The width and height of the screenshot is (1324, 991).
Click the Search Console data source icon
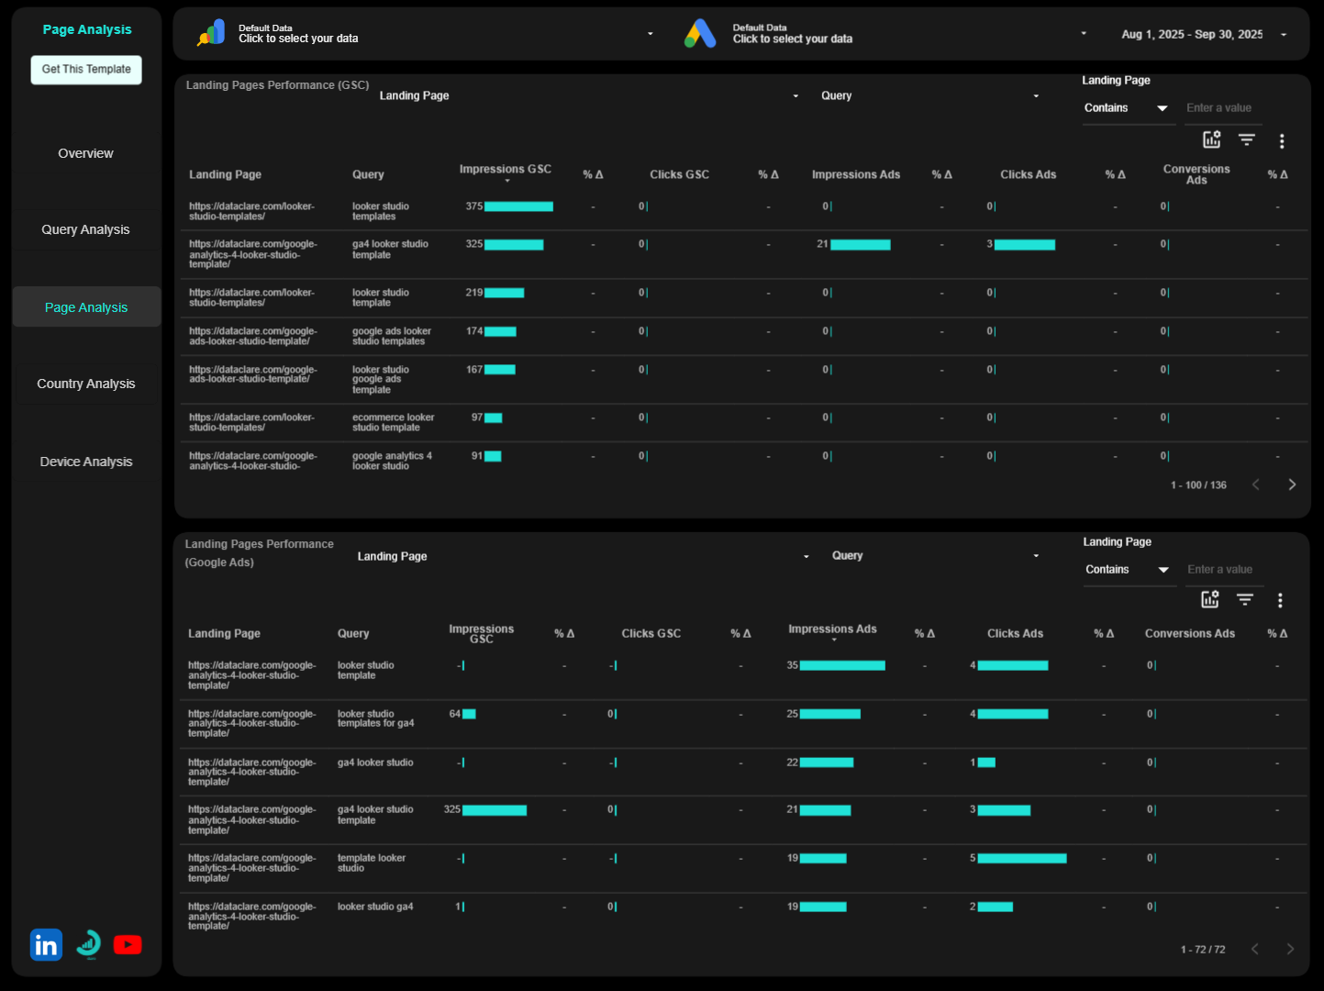[x=211, y=32]
